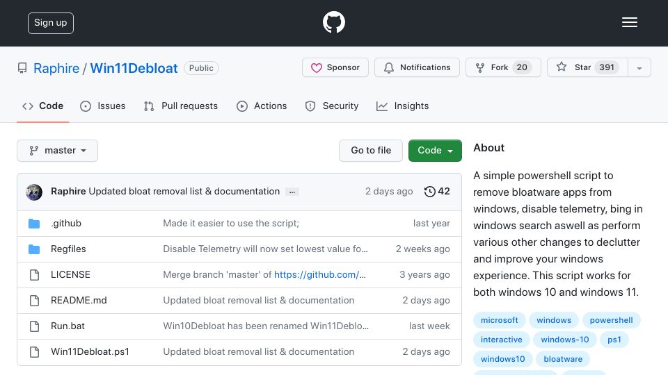Open latest commit message at top of list
Viewport: 668px width, 375px height.
click(184, 192)
